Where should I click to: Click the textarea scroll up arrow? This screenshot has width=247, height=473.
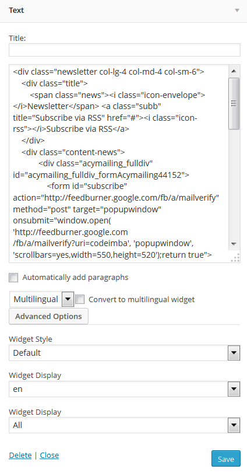point(234,71)
